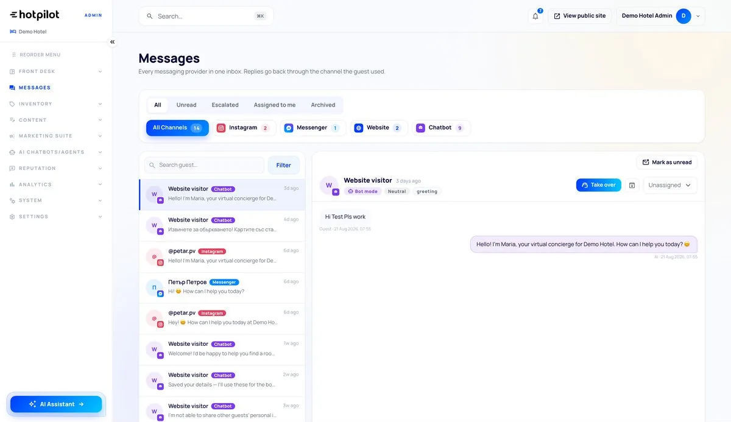Click Reorder Menu

[x=37, y=55]
